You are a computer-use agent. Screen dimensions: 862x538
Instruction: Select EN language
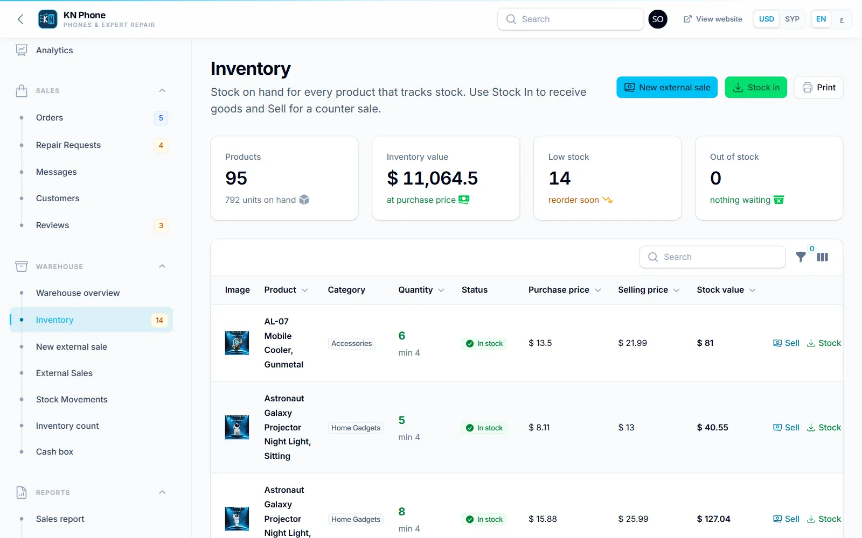click(821, 19)
